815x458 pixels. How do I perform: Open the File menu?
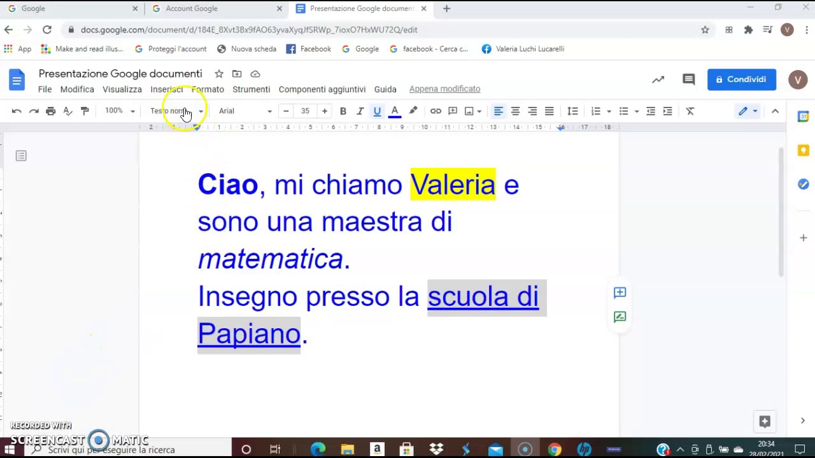[x=45, y=90]
